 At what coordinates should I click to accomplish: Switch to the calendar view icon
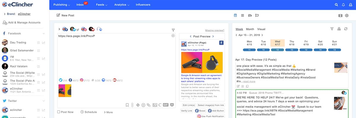[235, 15]
